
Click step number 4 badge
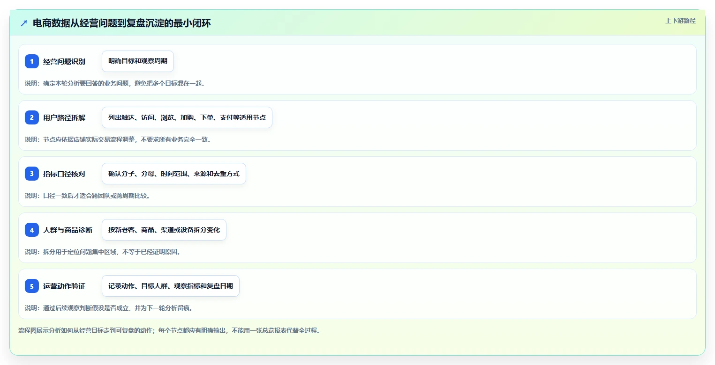coord(32,230)
